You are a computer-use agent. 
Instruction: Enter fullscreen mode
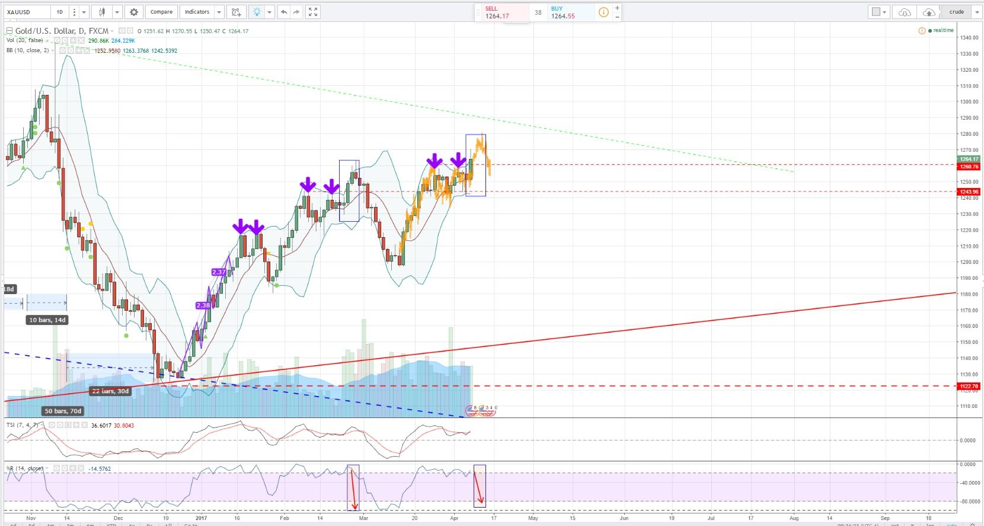[x=313, y=12]
